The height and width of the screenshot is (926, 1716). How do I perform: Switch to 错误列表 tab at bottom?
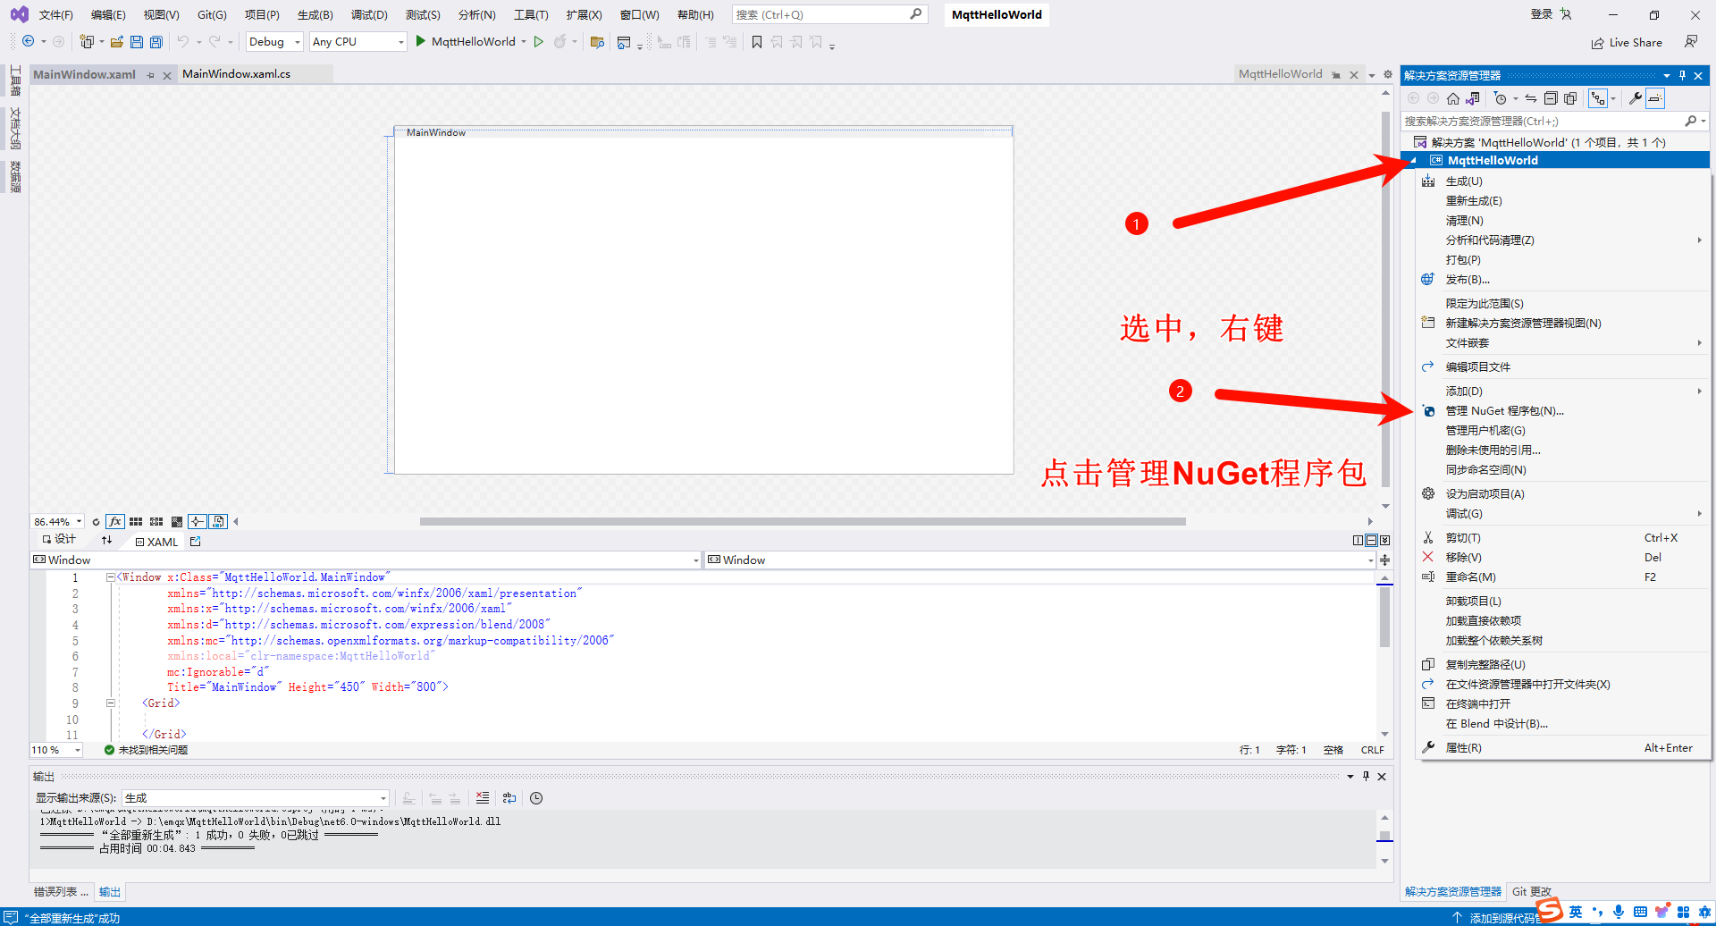point(61,891)
